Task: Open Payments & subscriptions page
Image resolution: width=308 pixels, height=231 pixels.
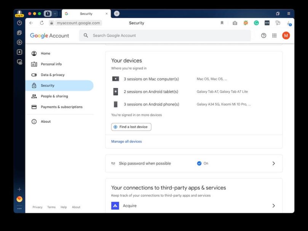Action: pos(61,107)
